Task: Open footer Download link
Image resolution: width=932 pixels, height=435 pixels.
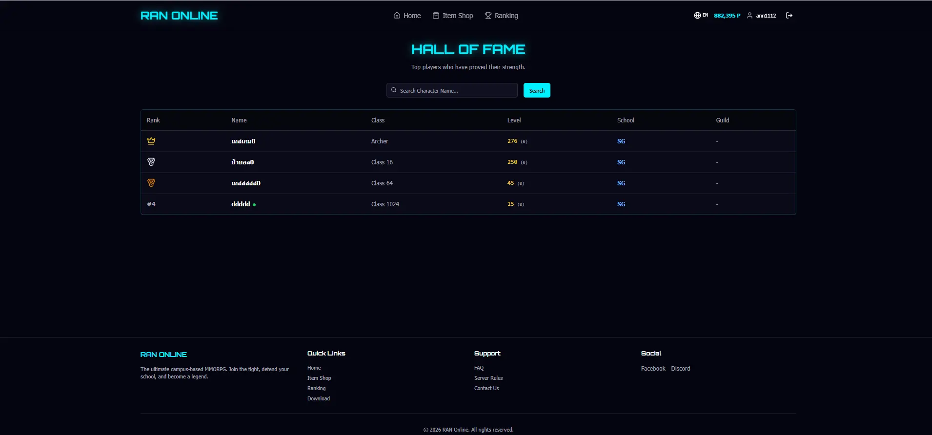Action: click(x=319, y=398)
